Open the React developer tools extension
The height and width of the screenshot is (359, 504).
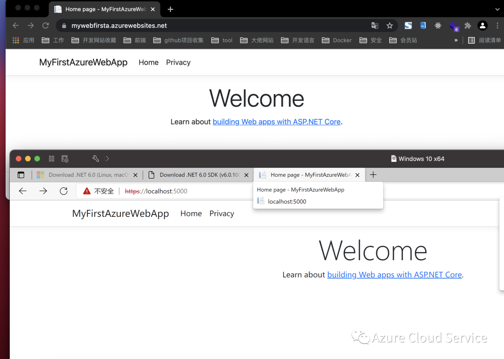click(x=438, y=26)
